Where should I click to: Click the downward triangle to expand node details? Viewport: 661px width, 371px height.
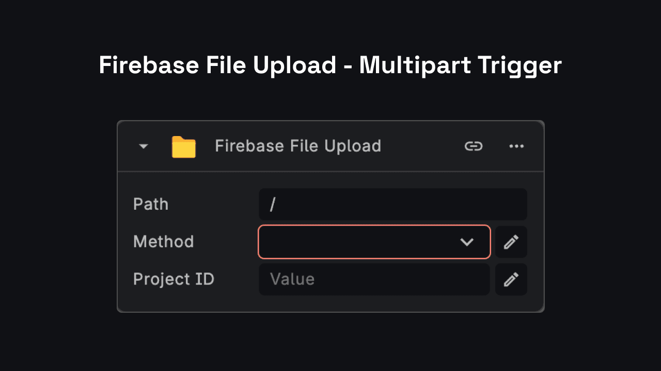click(x=143, y=146)
